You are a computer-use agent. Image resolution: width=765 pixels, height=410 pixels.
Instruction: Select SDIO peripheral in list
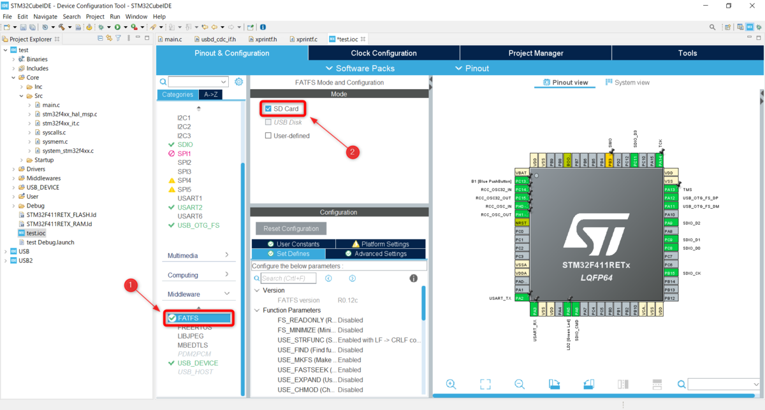pos(185,145)
